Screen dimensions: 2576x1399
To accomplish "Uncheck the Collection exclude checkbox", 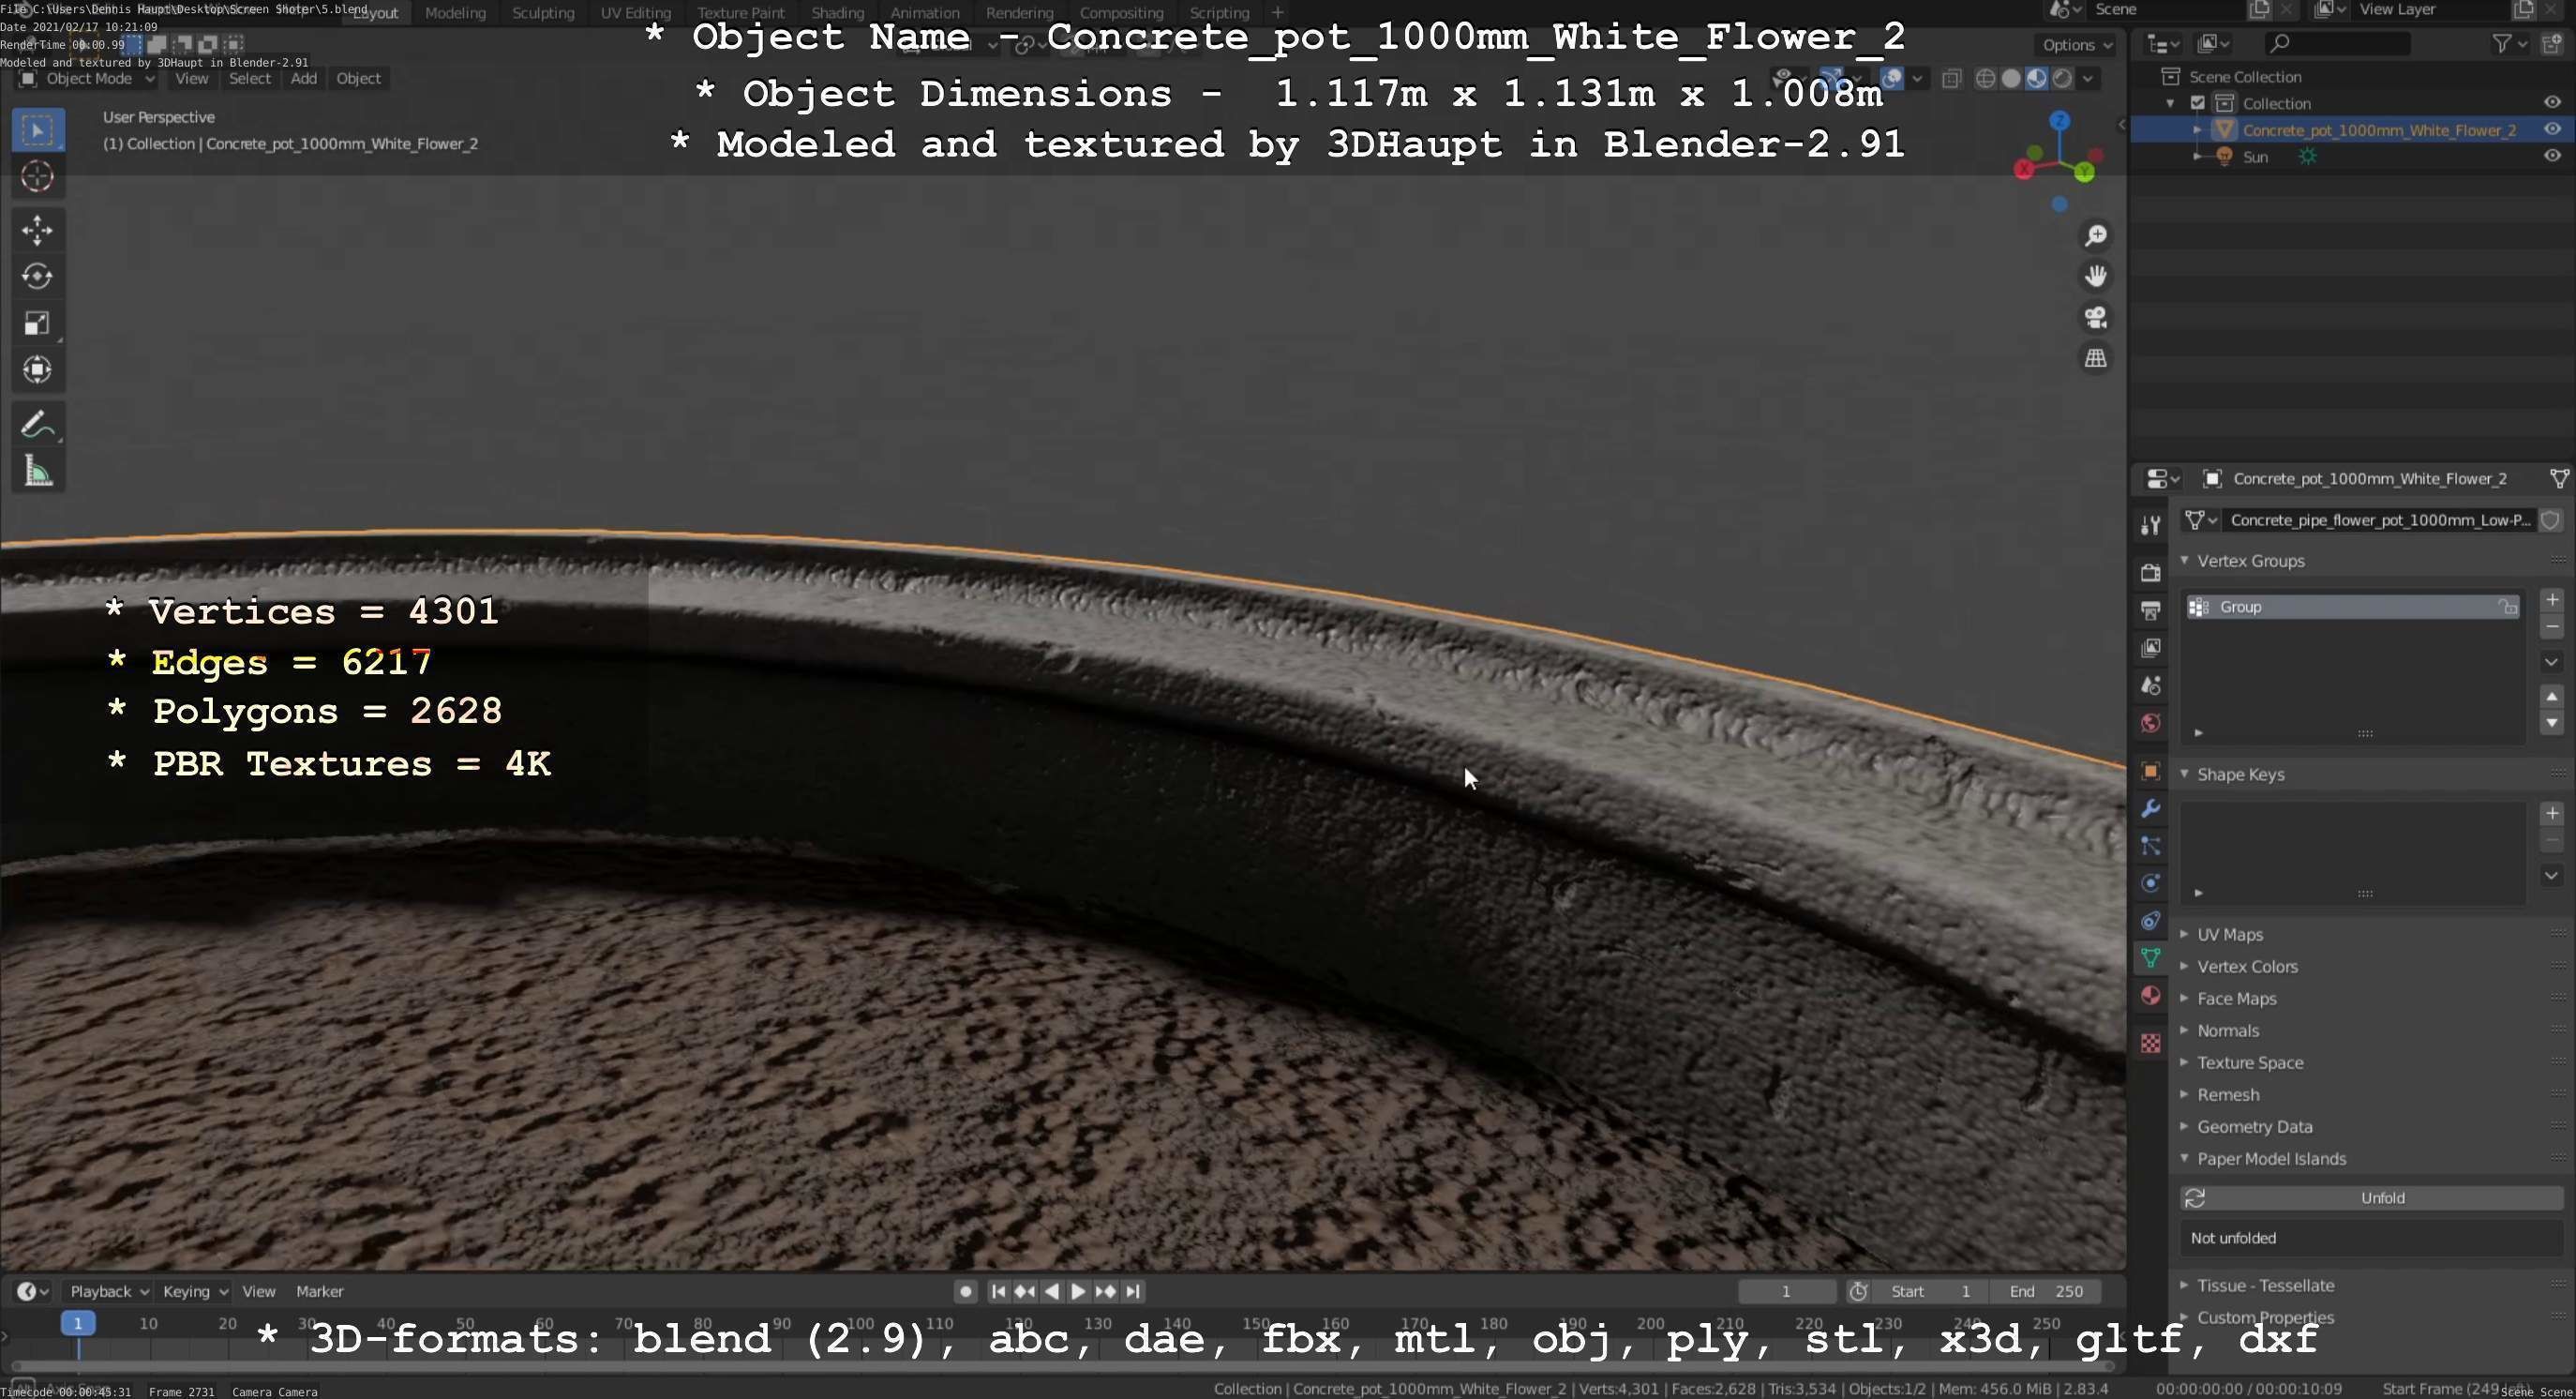I will (2198, 103).
